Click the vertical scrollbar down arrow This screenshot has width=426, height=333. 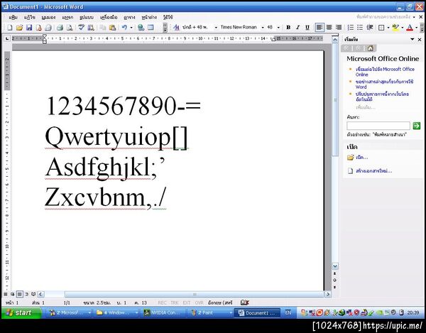[335, 266]
